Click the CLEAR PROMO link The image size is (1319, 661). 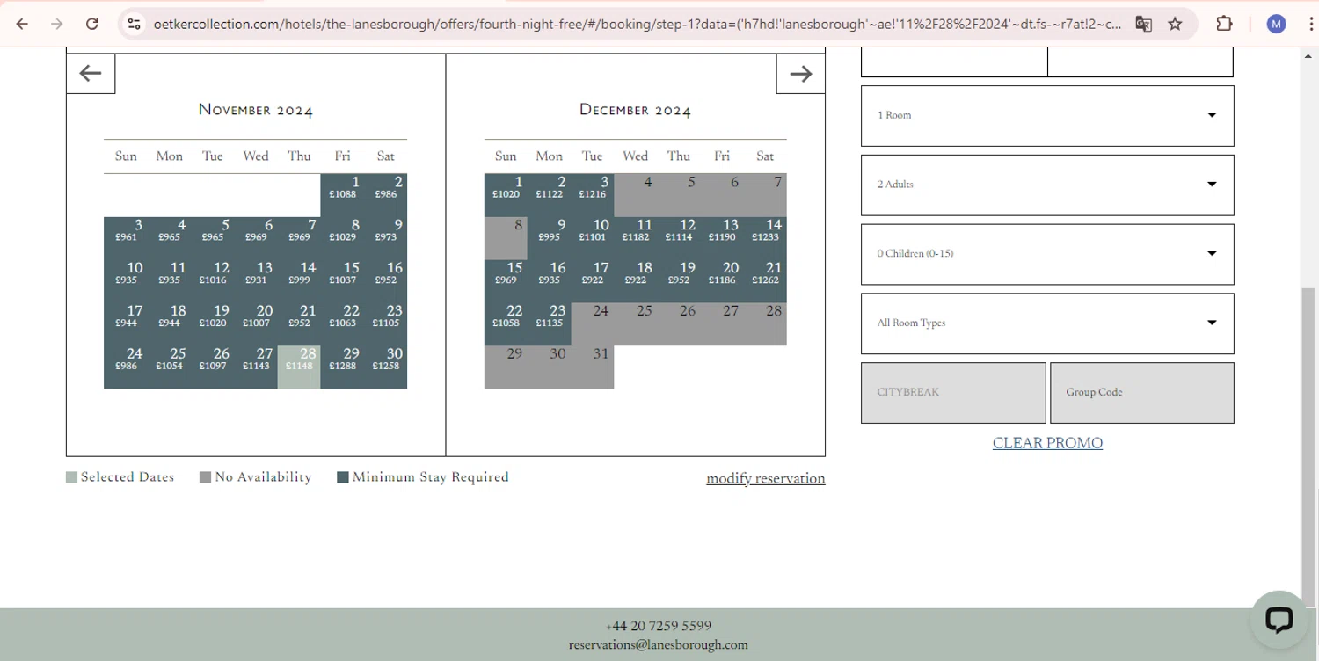pyautogui.click(x=1047, y=443)
